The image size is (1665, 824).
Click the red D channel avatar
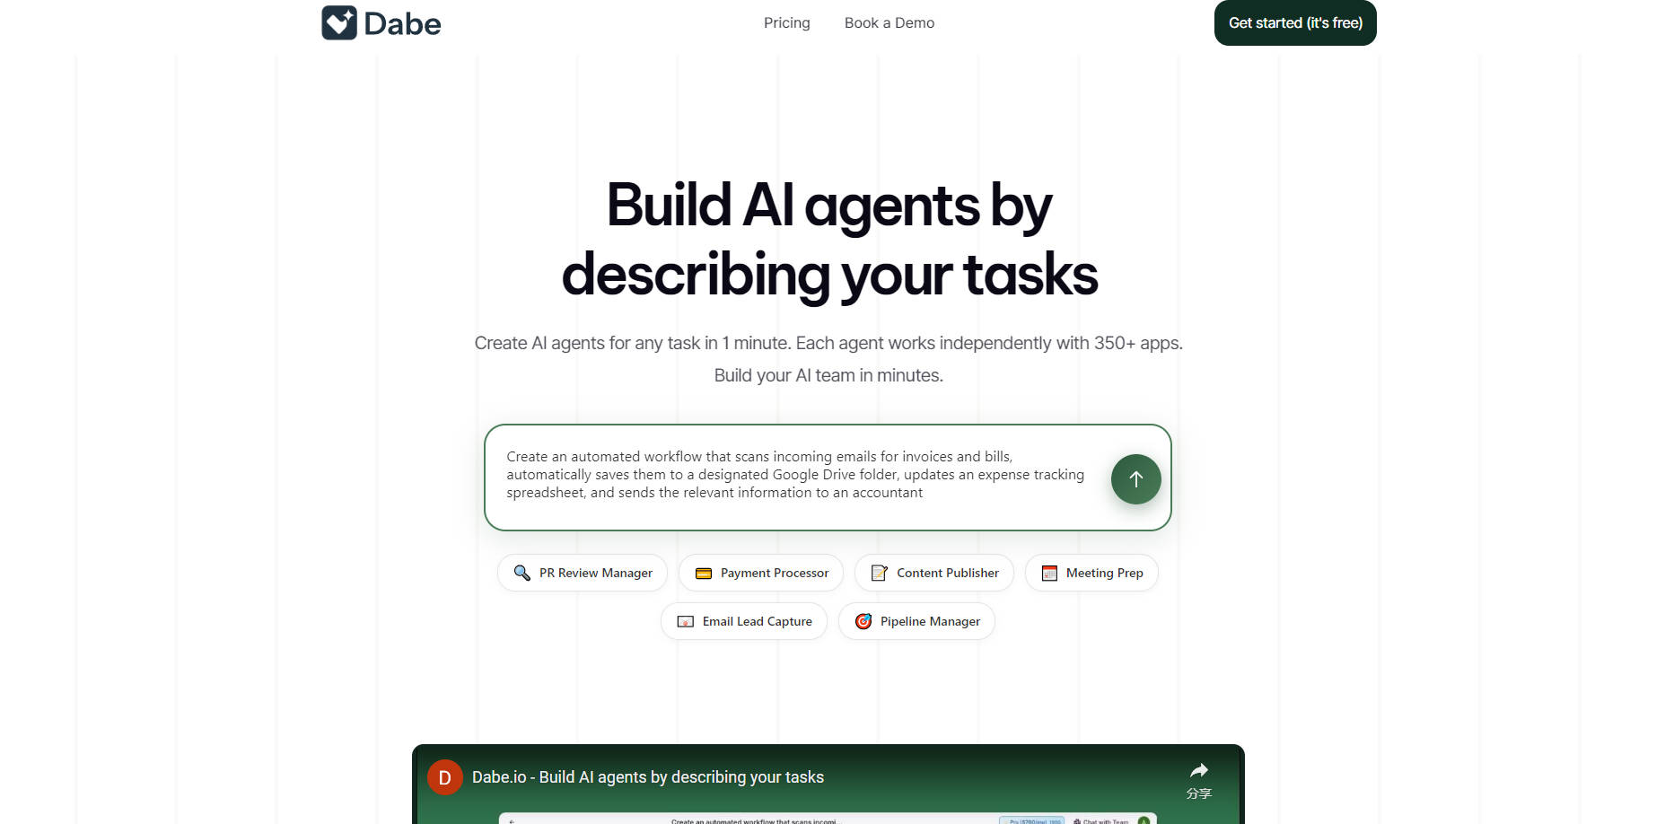tap(444, 777)
